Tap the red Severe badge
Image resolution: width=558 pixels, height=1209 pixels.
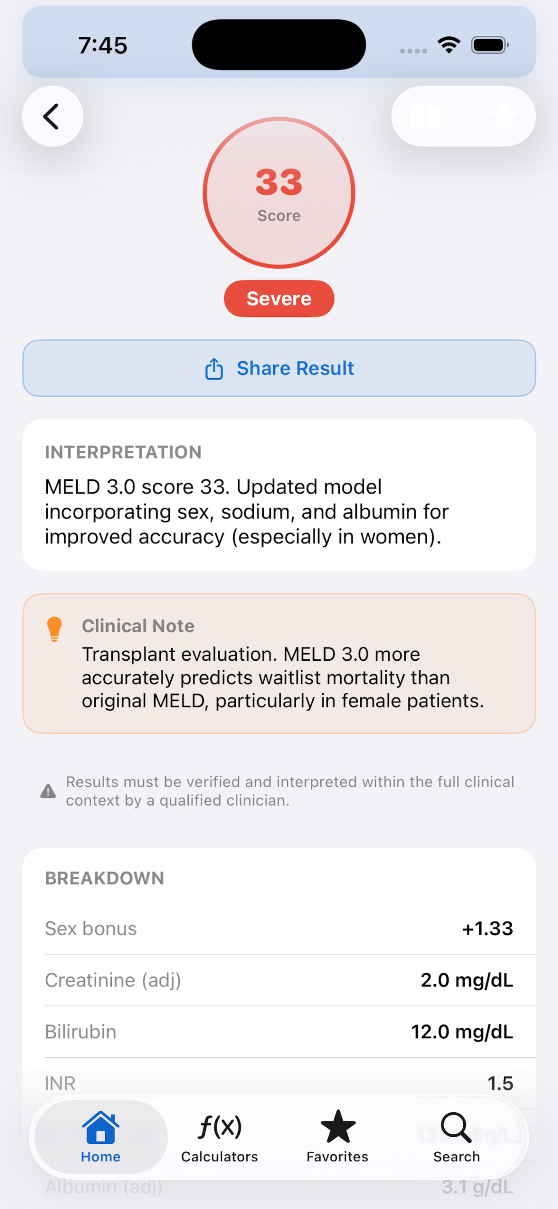tap(279, 298)
